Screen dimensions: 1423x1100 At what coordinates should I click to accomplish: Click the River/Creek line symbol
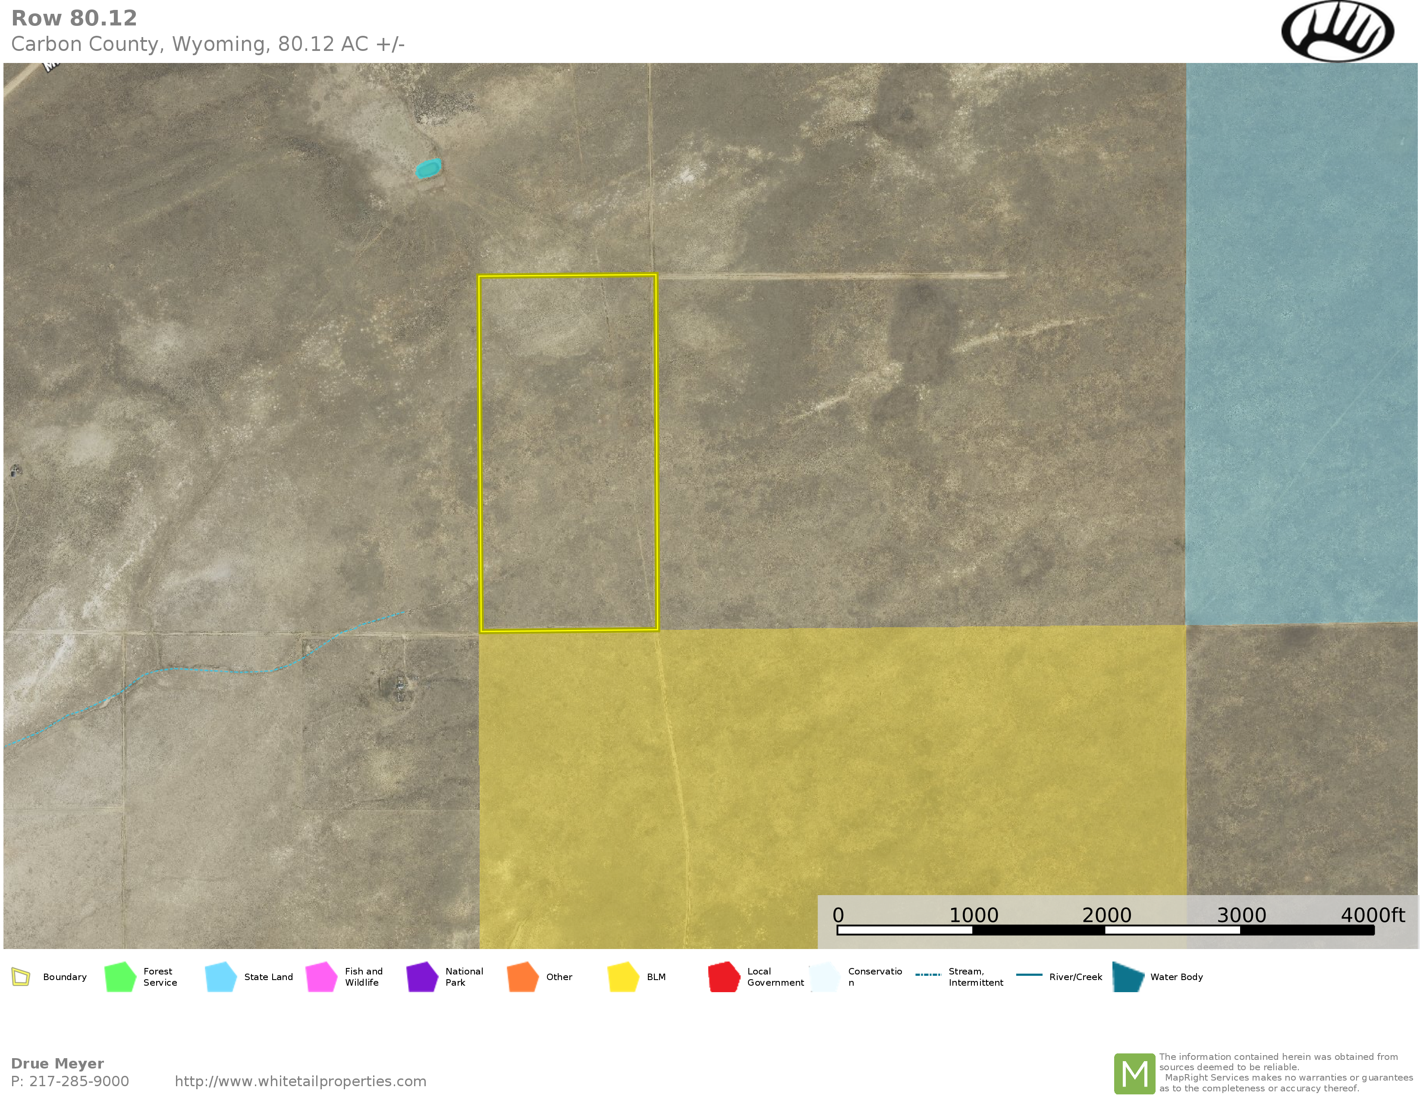coord(1029,975)
